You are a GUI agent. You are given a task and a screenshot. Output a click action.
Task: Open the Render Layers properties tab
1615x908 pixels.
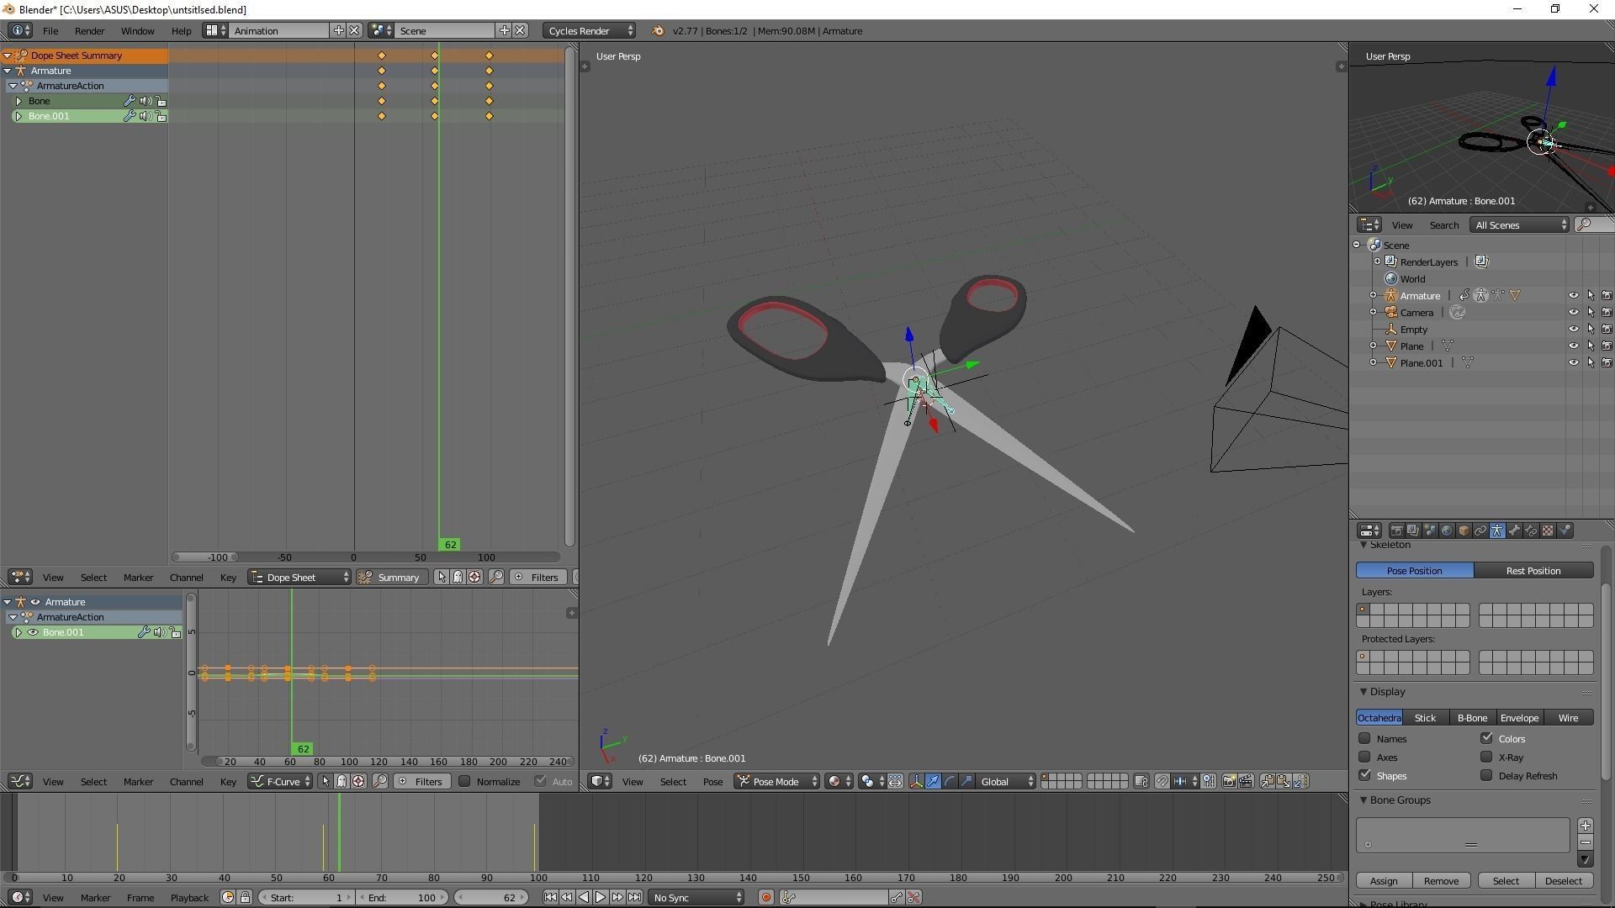(x=1413, y=531)
